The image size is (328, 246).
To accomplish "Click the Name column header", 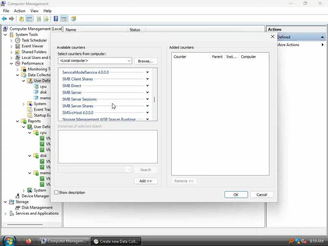I will [95, 30].
